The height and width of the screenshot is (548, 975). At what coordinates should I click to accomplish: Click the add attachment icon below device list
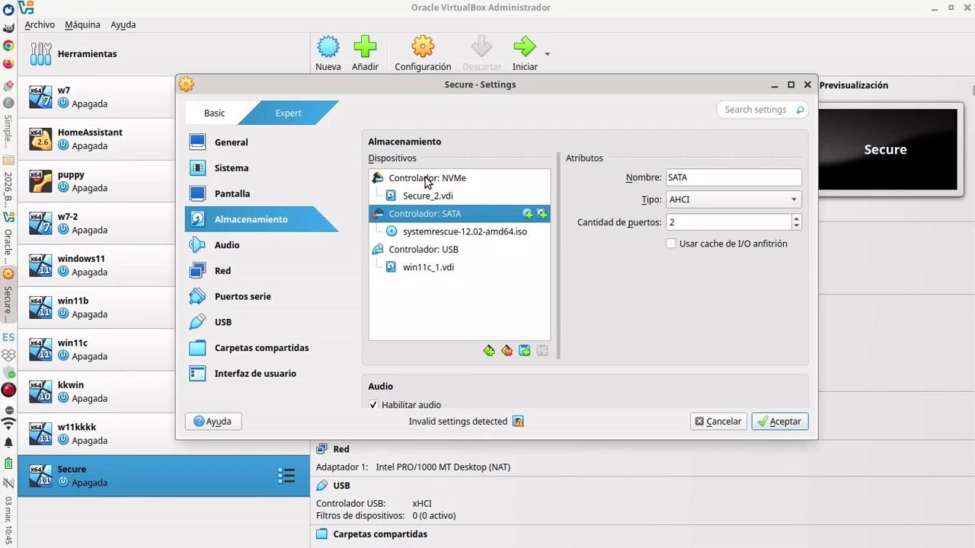pyautogui.click(x=524, y=351)
